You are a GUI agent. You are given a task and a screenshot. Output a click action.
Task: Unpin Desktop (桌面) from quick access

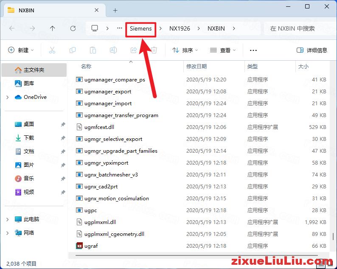63,124
